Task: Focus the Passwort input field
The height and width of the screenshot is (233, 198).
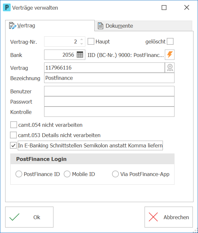Action: tap(109, 101)
